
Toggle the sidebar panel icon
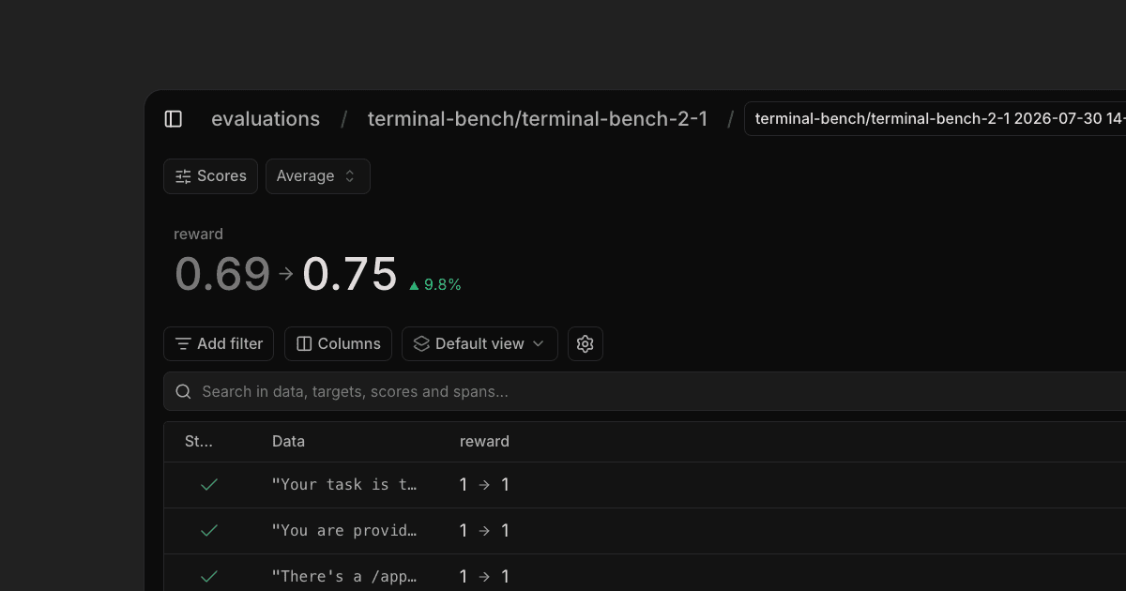174,119
